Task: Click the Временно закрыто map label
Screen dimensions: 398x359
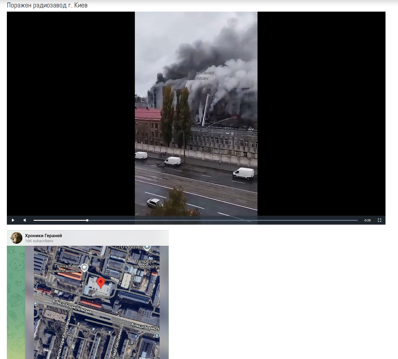Action: click(63, 271)
